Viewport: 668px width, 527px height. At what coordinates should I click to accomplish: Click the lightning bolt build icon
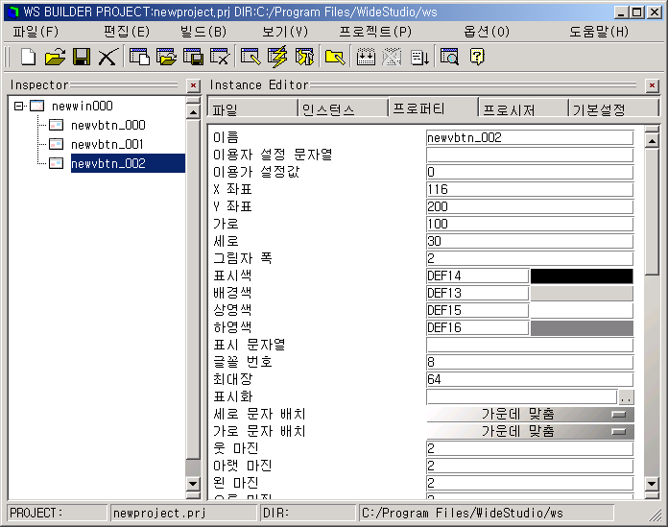pyautogui.click(x=277, y=57)
